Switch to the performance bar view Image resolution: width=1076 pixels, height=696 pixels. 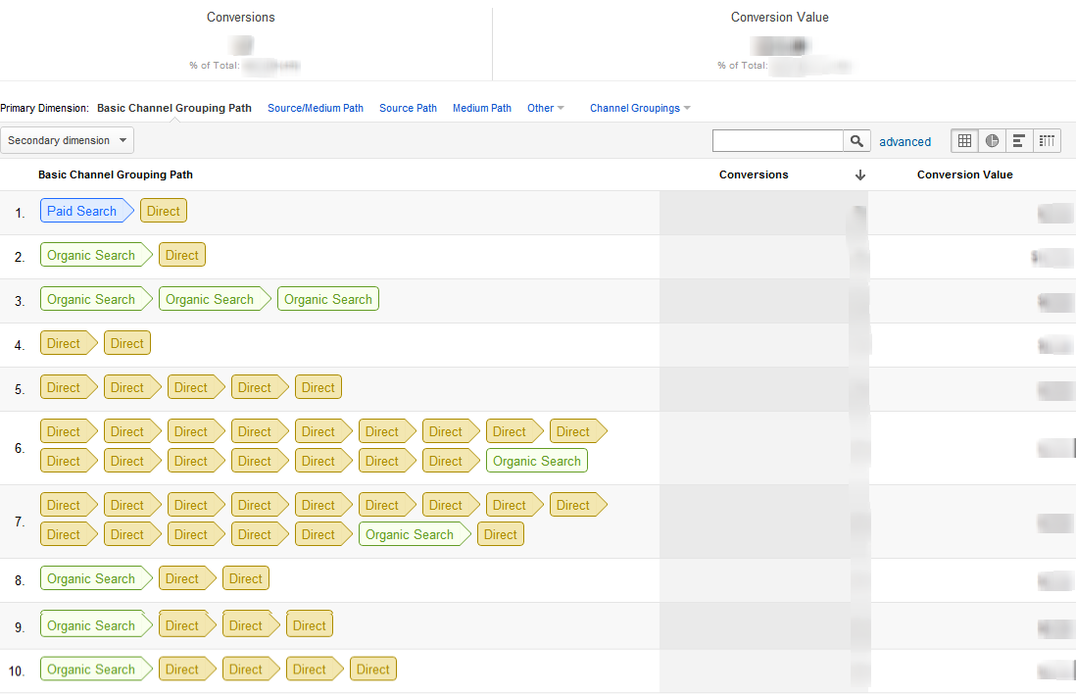(x=1018, y=140)
